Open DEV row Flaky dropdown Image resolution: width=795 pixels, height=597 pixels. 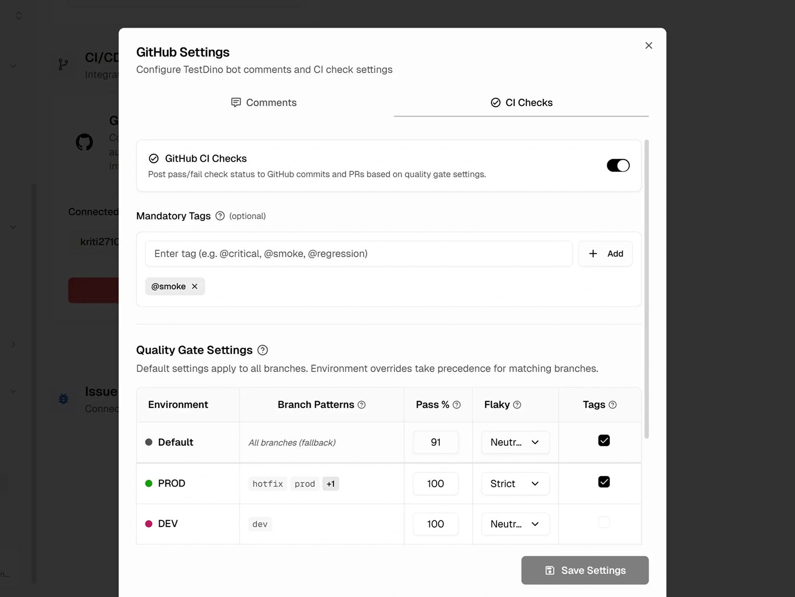point(515,524)
